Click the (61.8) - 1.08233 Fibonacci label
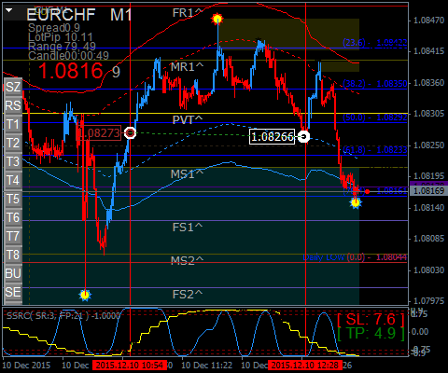The height and width of the screenshot is (373, 448). (x=374, y=150)
